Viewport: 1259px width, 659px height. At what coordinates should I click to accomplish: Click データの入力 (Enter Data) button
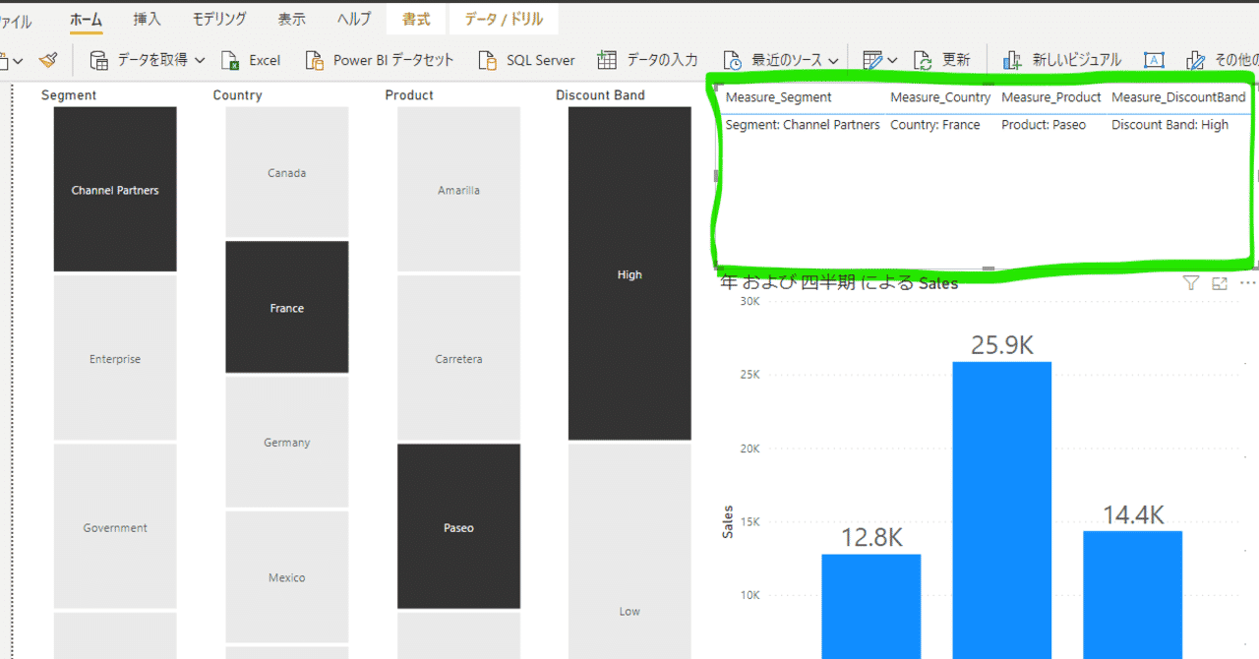(x=648, y=60)
